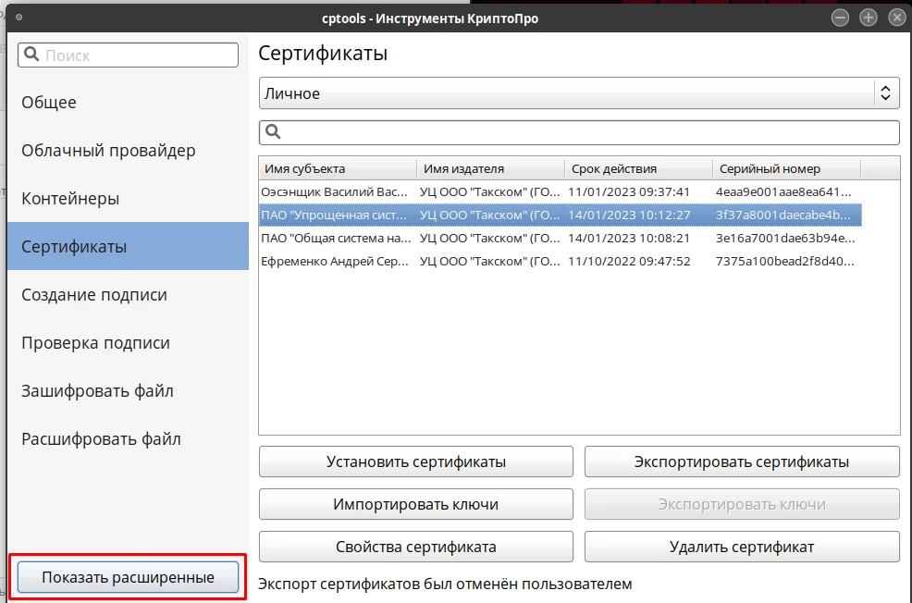The height and width of the screenshot is (603, 912).
Task: Go to the Контейнеры section
Action: (x=128, y=199)
